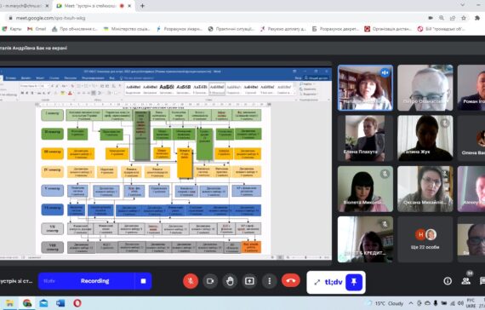Open the Gmail bookmark
The image size is (485, 310).
[x=37, y=29]
